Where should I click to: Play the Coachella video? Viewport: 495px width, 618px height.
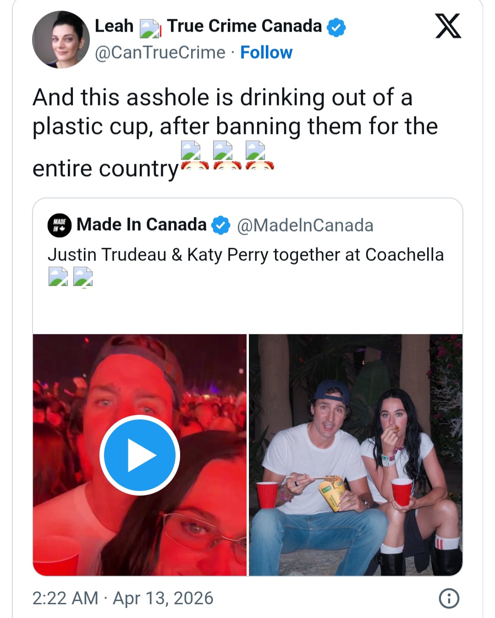[x=139, y=455]
